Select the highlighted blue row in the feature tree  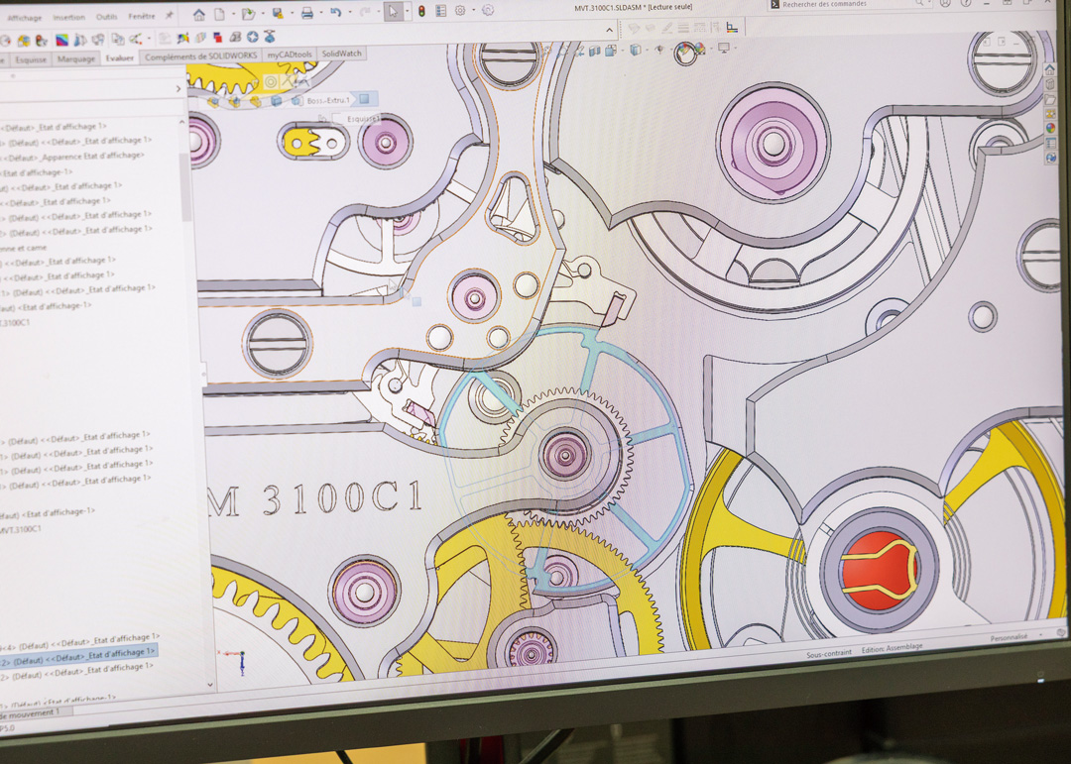tap(78, 658)
